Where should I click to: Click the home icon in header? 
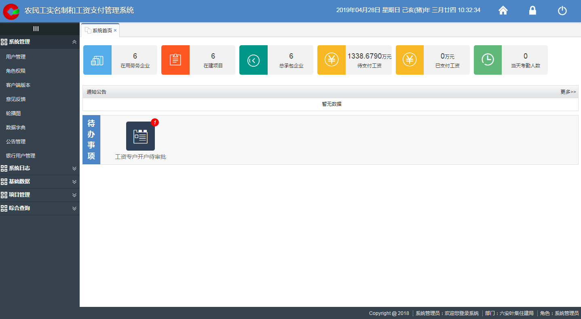pyautogui.click(x=503, y=10)
